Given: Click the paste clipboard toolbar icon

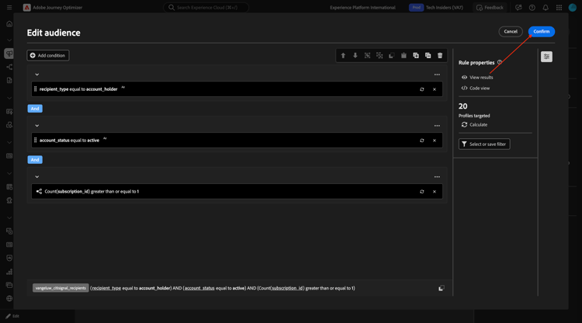Looking at the screenshot, I should point(404,55).
